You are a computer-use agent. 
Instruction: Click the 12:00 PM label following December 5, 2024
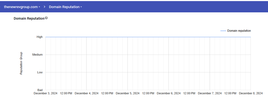(x=148, y=93)
